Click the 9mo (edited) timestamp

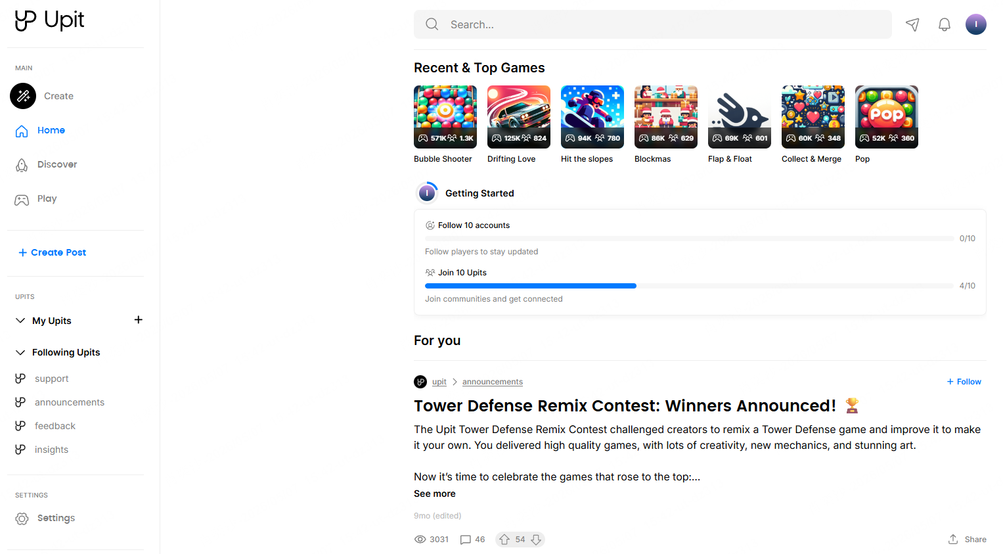[437, 516]
